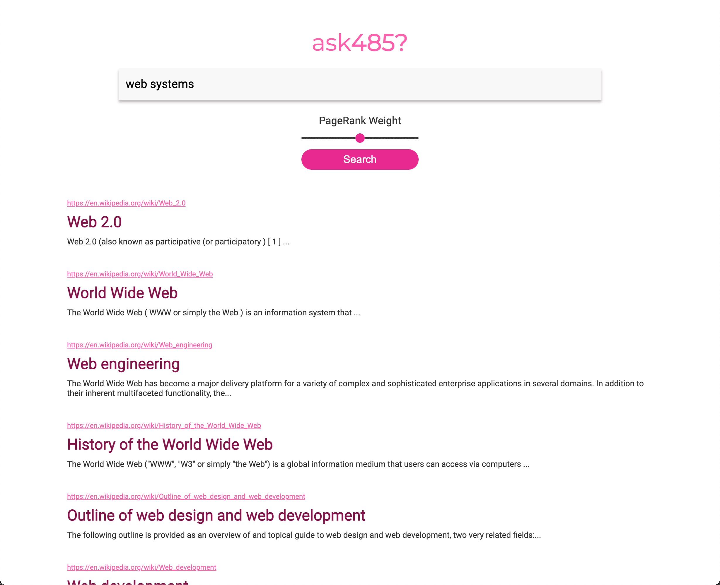
Task: Click the Web engineering result title
Action: point(123,364)
